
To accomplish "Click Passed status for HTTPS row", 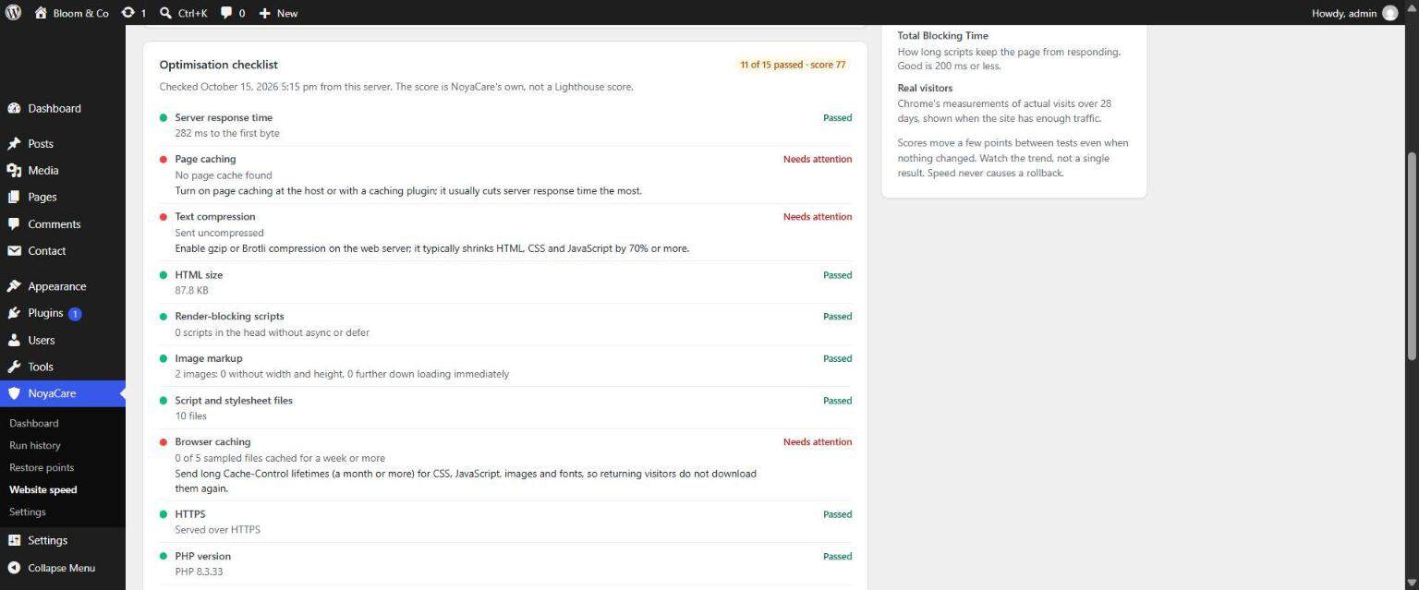I will [837, 514].
